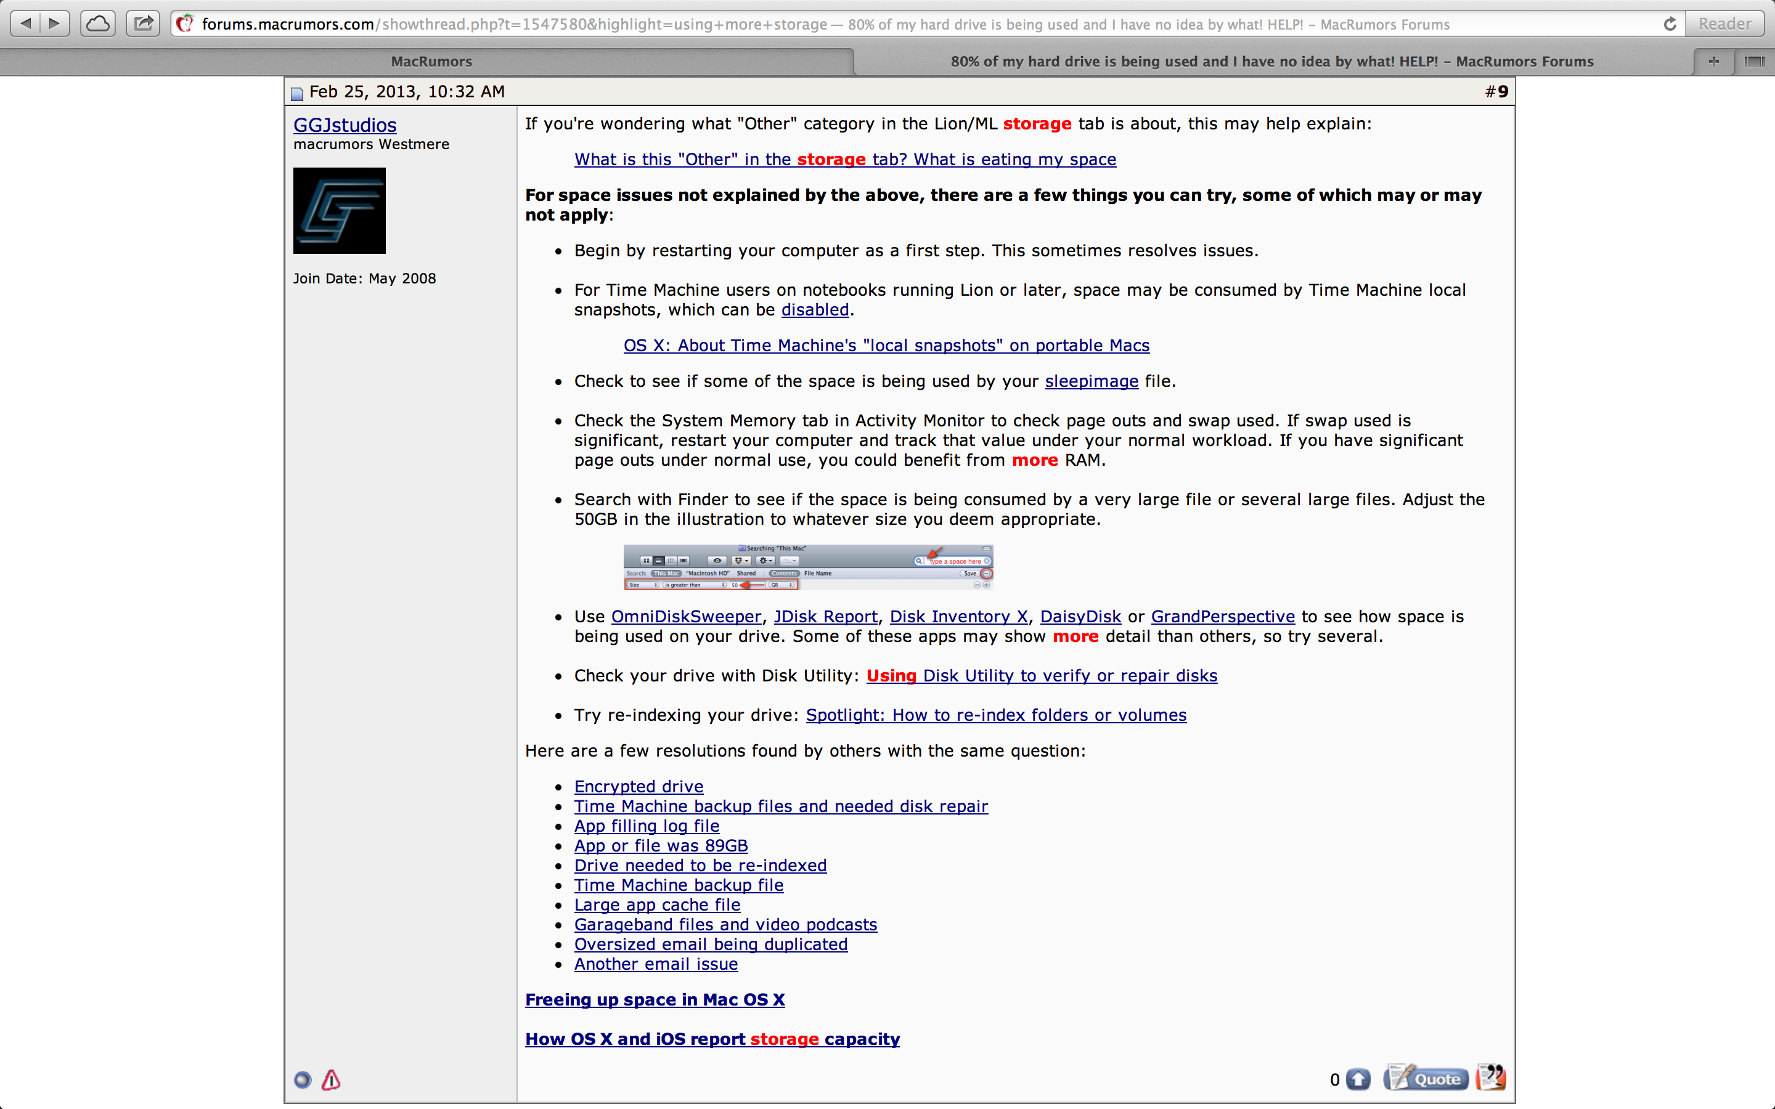Open 'Oversized email being duplicated' link
1775x1109 pixels.
(x=711, y=944)
